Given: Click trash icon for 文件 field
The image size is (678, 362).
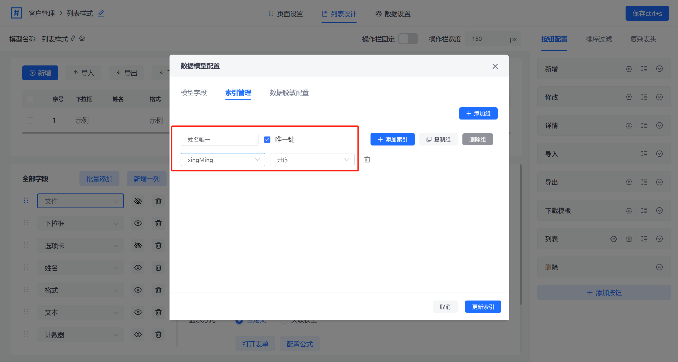Looking at the screenshot, I should point(158,201).
